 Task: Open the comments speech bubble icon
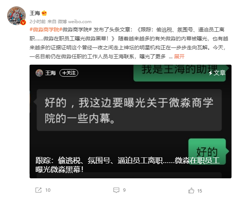point(116,190)
